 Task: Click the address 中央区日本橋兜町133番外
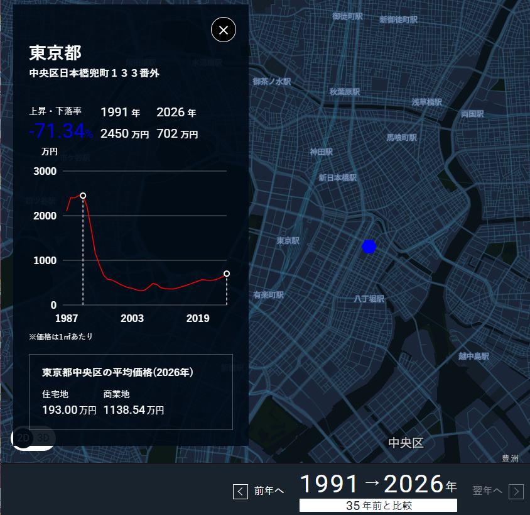click(94, 73)
